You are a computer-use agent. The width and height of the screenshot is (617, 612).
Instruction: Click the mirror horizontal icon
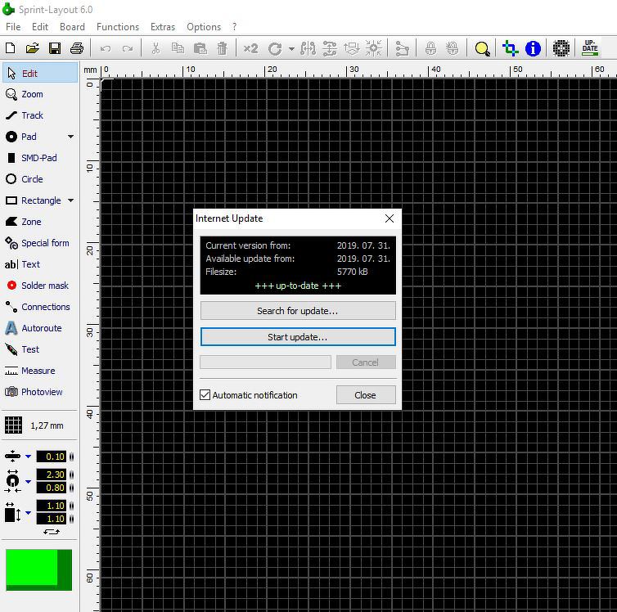308,48
